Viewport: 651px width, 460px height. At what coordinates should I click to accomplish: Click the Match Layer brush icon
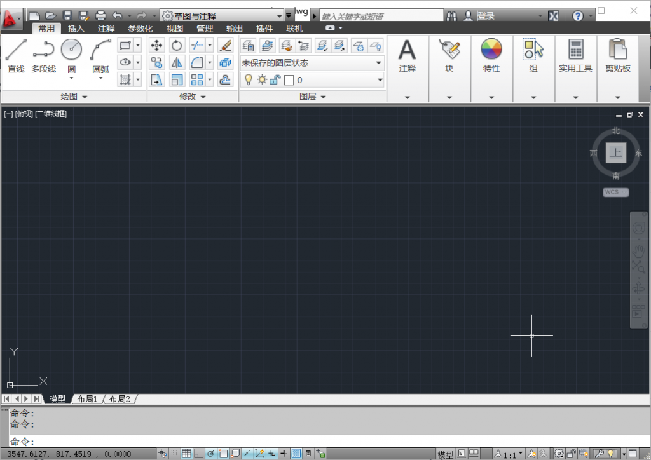point(286,45)
